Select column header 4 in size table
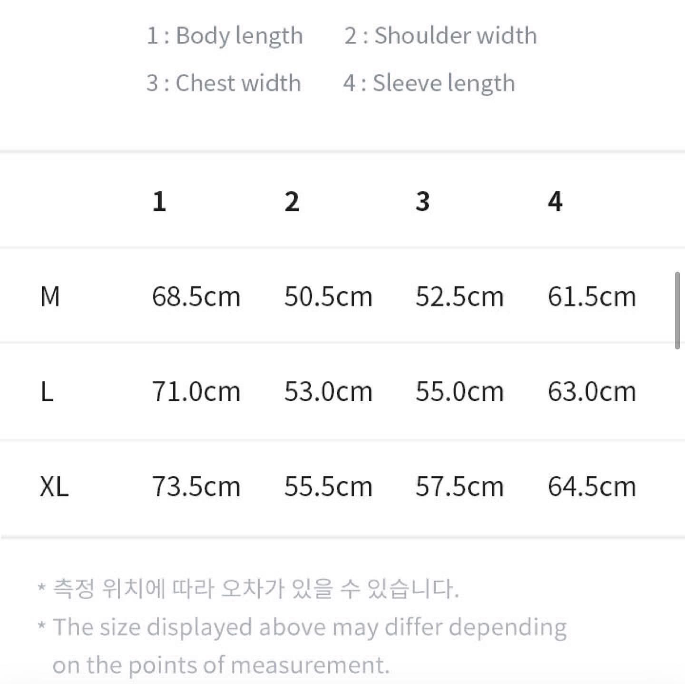 tap(555, 201)
